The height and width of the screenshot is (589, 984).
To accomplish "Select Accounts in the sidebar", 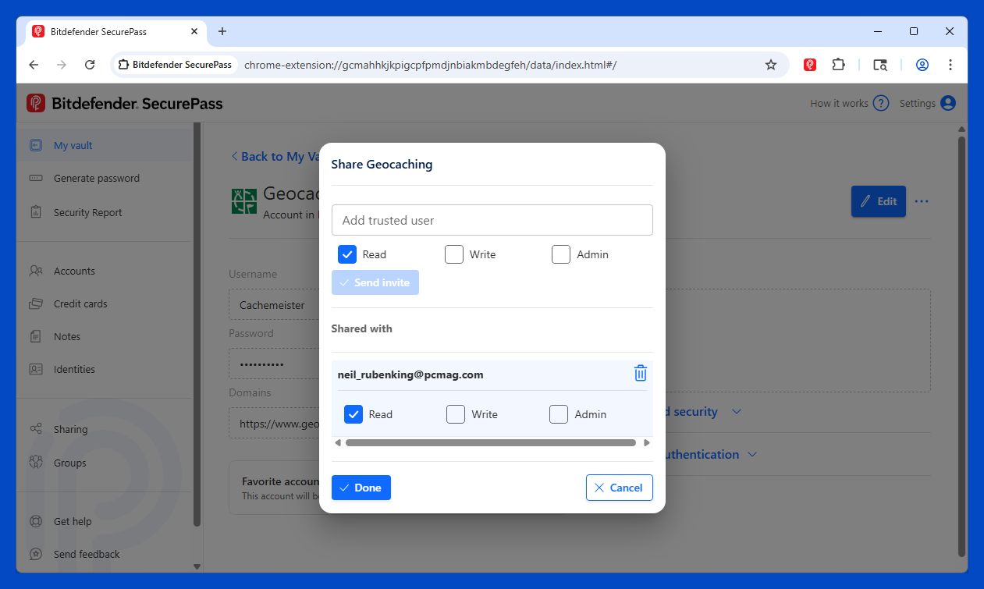I will [x=74, y=271].
